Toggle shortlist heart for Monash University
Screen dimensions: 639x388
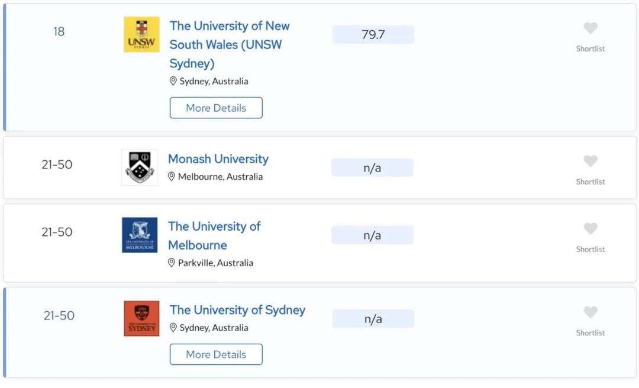pos(590,161)
